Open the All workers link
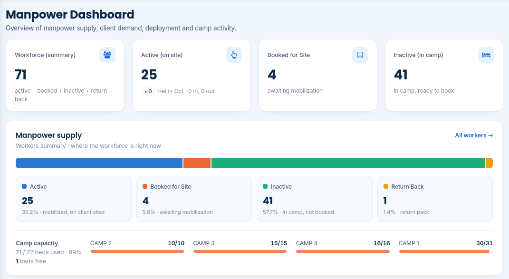509x279 pixels. pos(474,135)
